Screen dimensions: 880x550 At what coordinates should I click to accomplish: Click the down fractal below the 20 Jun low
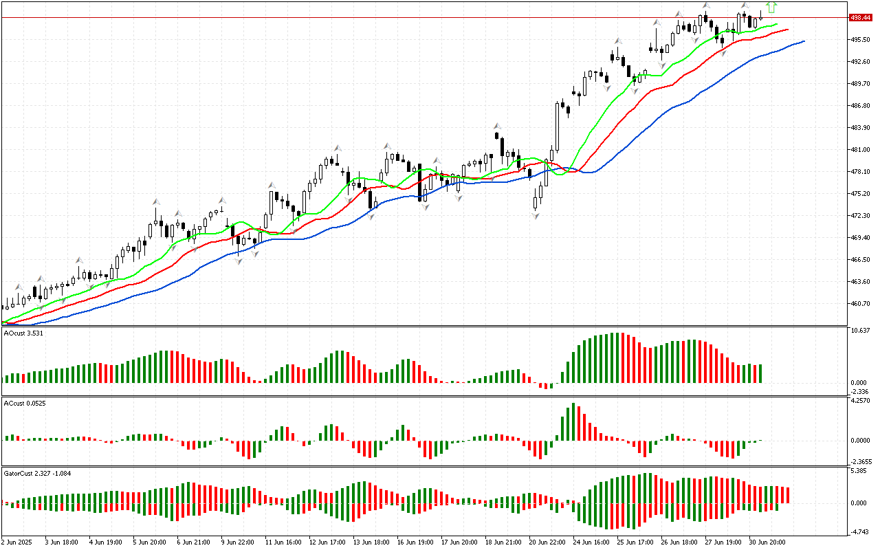click(x=535, y=216)
